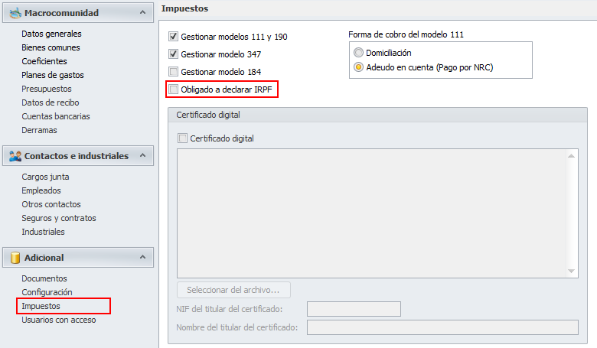Open Empleados list

(41, 190)
